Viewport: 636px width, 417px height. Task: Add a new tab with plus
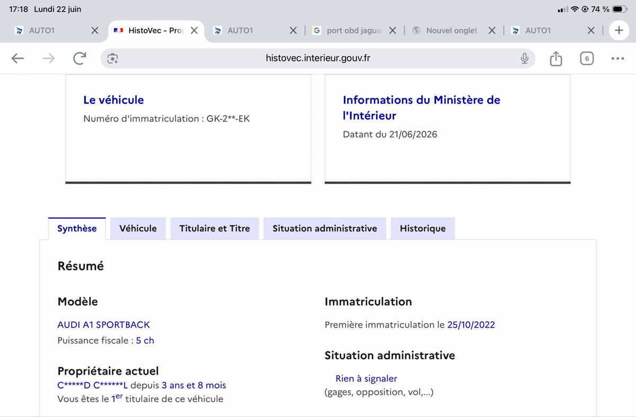click(619, 31)
